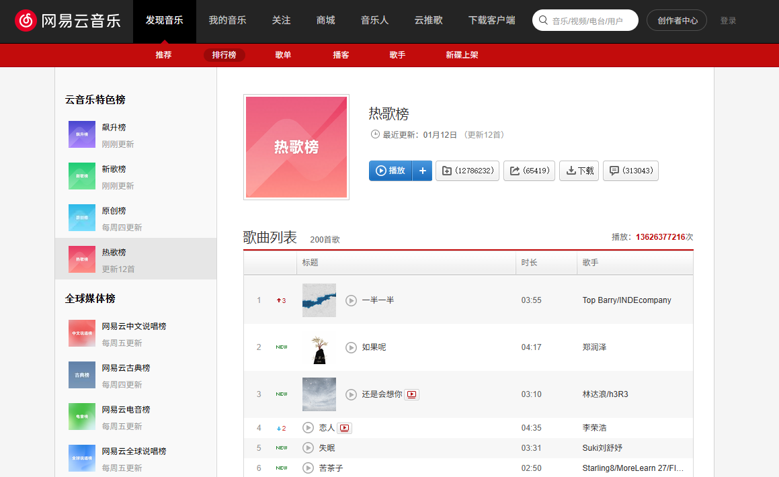
Task: Open the 飙升榜 chart name link
Action: tap(114, 128)
